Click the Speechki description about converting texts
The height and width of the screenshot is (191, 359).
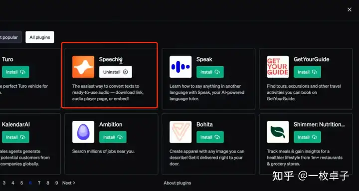(x=108, y=93)
